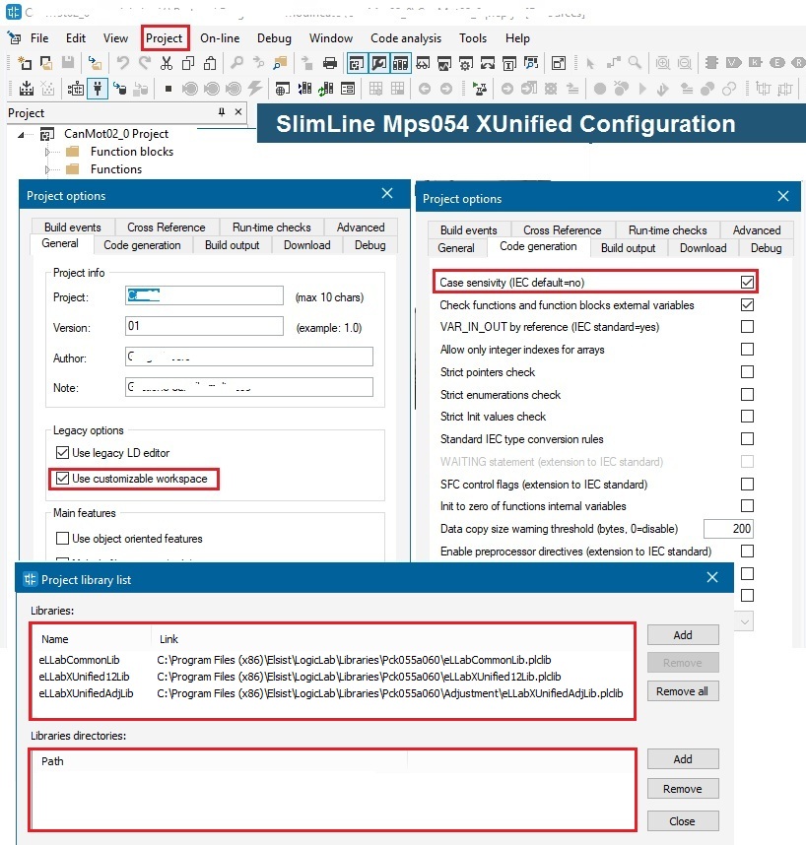This screenshot has height=845, width=806.
Task: Click Remove button for Libraries directories
Action: (x=683, y=789)
